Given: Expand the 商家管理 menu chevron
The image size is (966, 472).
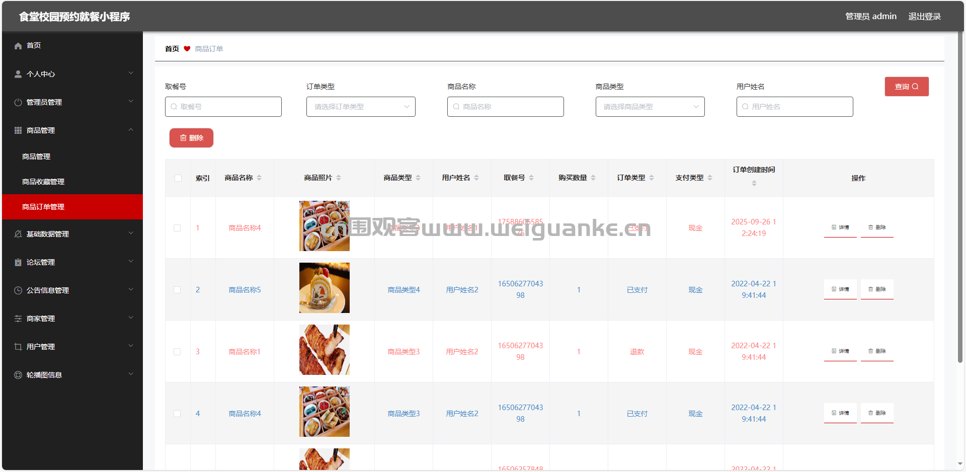Looking at the screenshot, I should coord(131,318).
